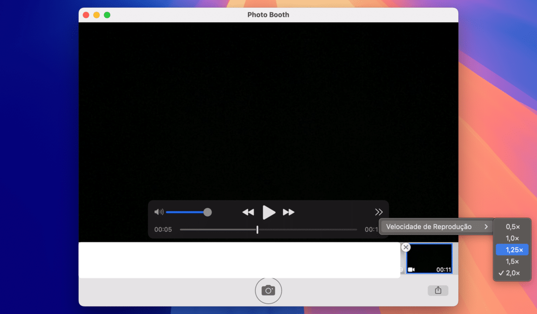Screen dimensions: 537x314
Task: Click the elapsed time 00:05 label
Action: pyautogui.click(x=163, y=229)
